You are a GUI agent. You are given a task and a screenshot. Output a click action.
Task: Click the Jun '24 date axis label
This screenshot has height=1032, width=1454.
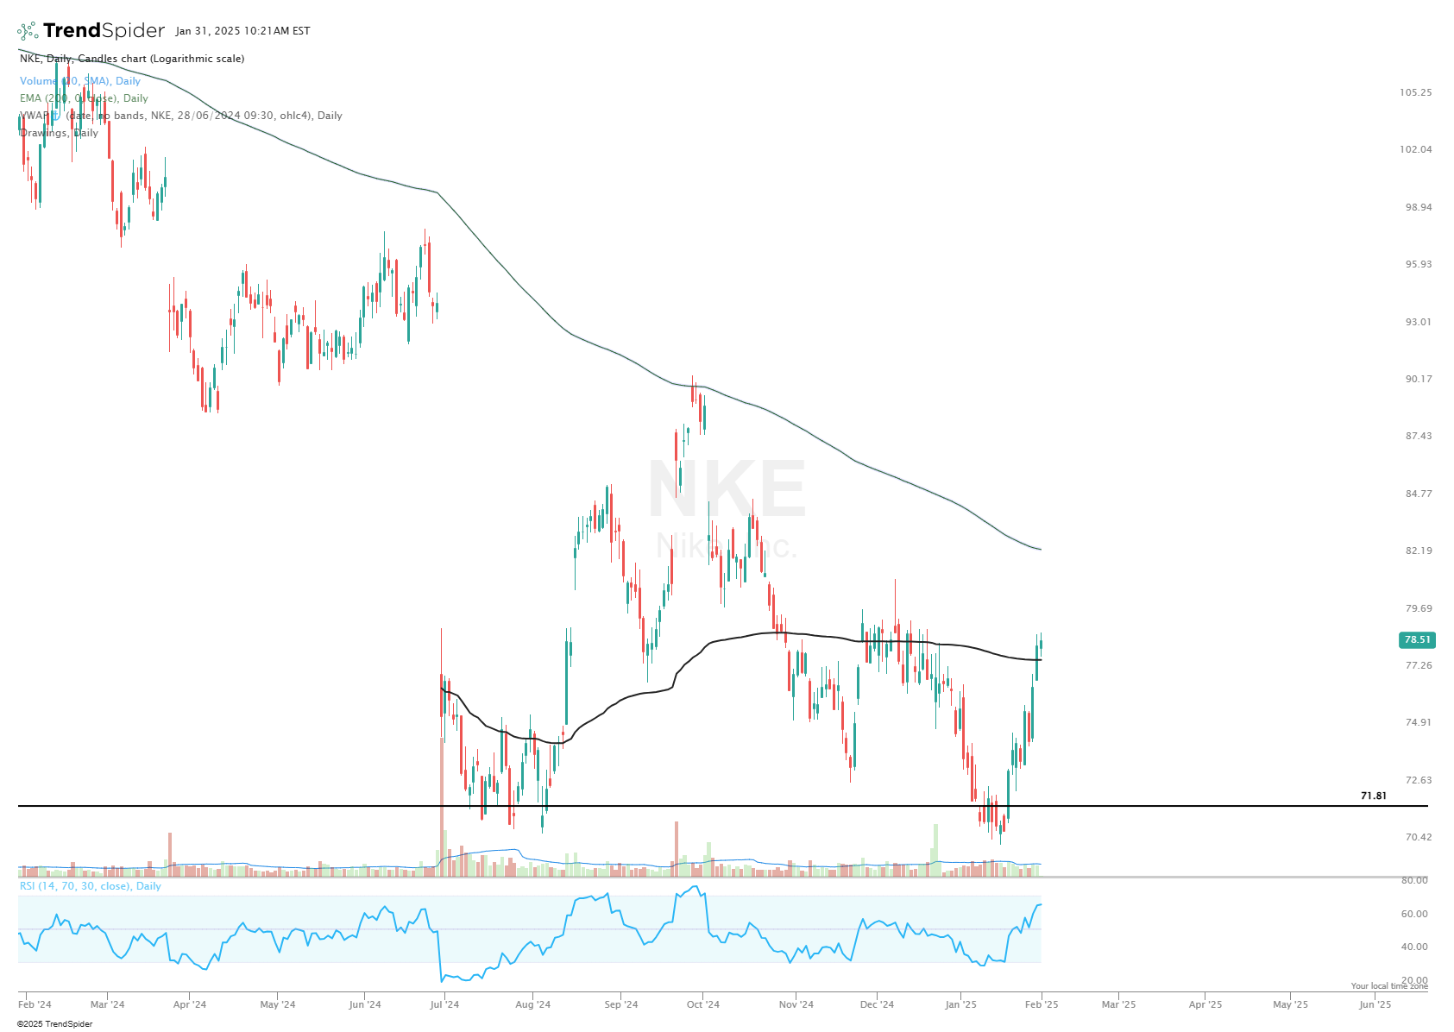(x=365, y=1004)
